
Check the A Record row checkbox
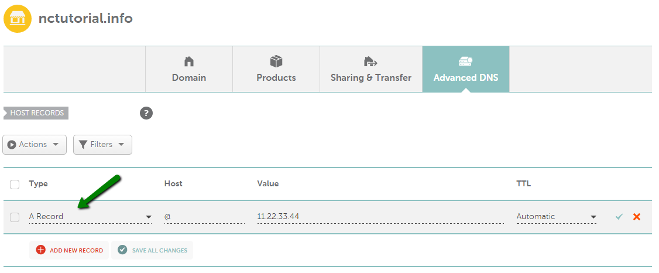coord(15,217)
